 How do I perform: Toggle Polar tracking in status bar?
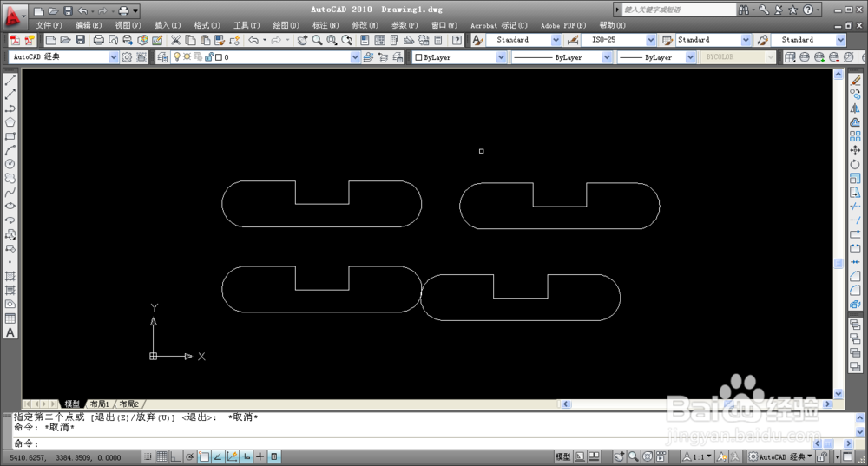(190, 456)
